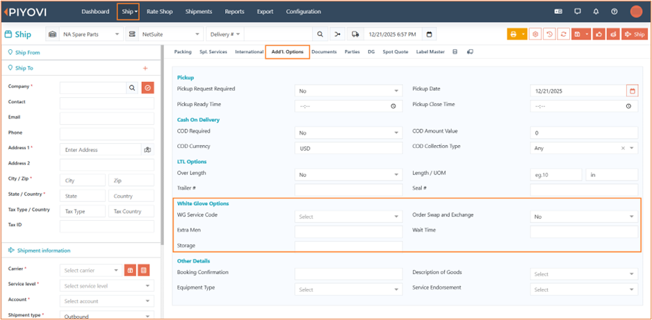Click the map icon in Address 1 field
The height and width of the screenshot is (320, 652).
tap(147, 150)
